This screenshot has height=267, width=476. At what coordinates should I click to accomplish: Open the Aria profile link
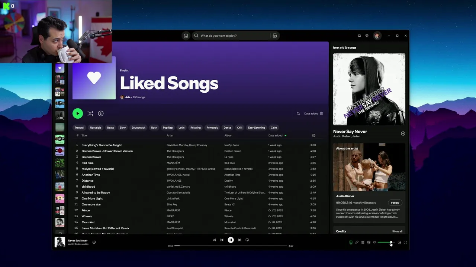coord(128,97)
